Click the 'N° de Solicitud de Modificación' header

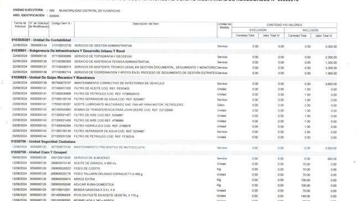coord(39,25)
